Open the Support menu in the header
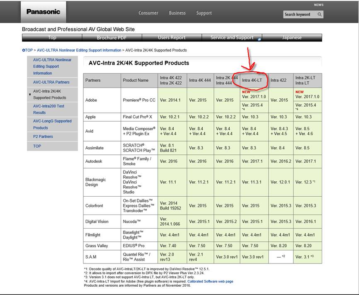The width and height of the screenshot is (359, 295). [204, 13]
